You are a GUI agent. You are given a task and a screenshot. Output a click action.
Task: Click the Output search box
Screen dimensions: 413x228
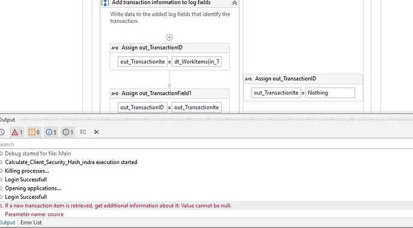[206, 144]
